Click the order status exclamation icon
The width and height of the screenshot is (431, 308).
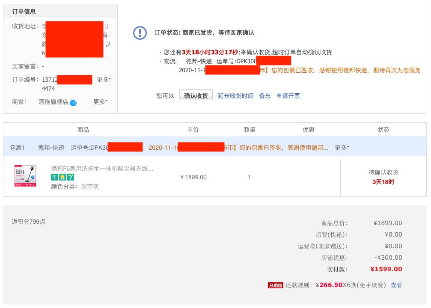click(x=140, y=33)
